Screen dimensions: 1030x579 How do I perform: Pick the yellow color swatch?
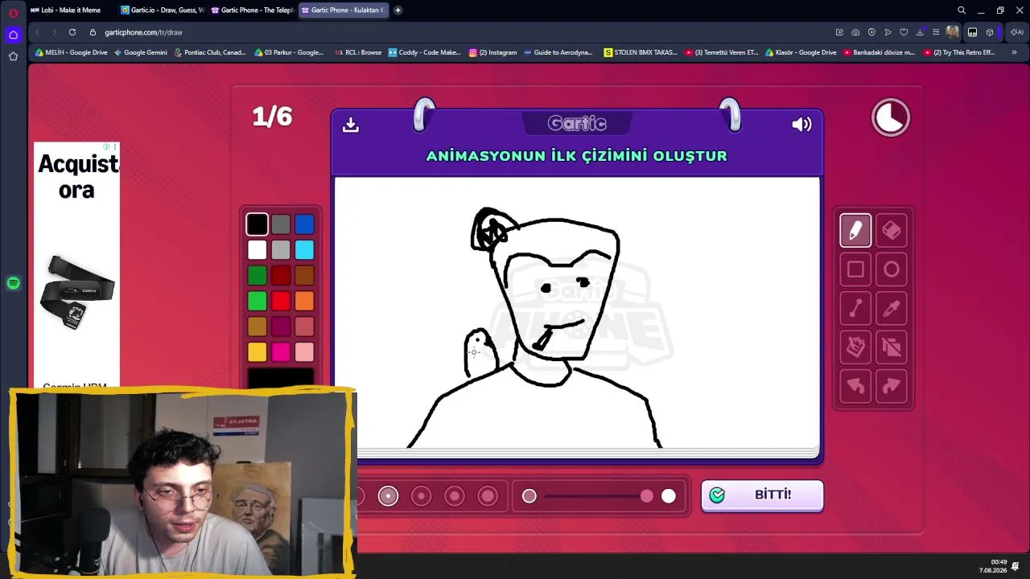[257, 351]
